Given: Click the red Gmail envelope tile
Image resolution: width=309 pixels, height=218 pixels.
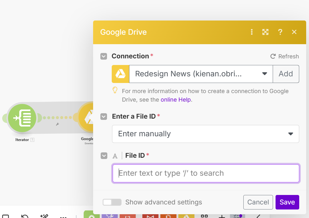Looking at the screenshot, I should coord(150,216).
